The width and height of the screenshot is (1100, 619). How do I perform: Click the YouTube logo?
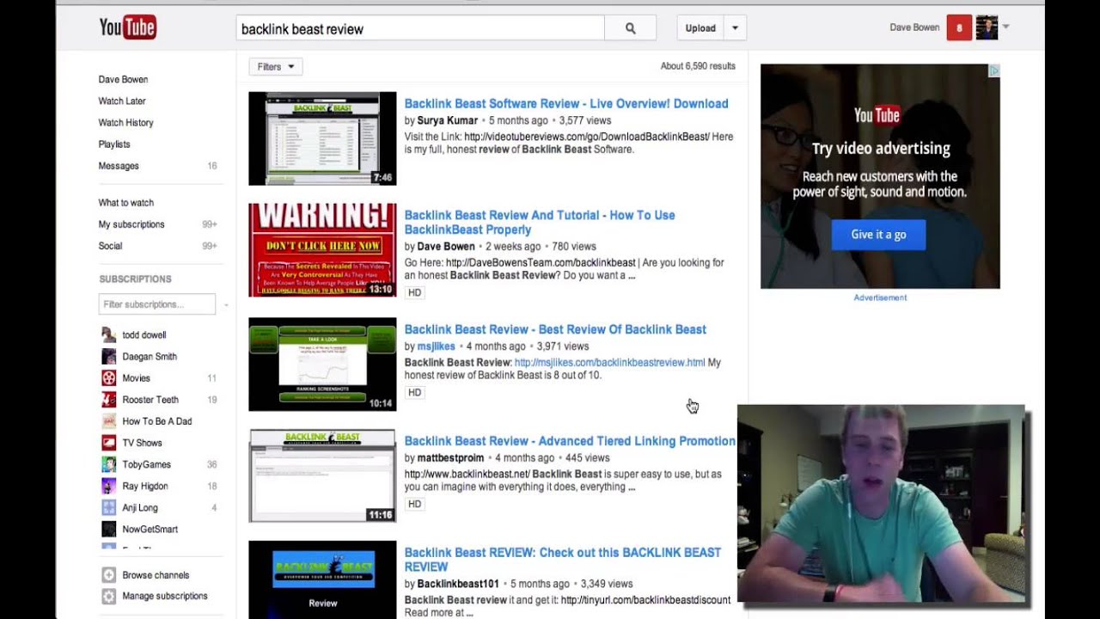click(127, 28)
